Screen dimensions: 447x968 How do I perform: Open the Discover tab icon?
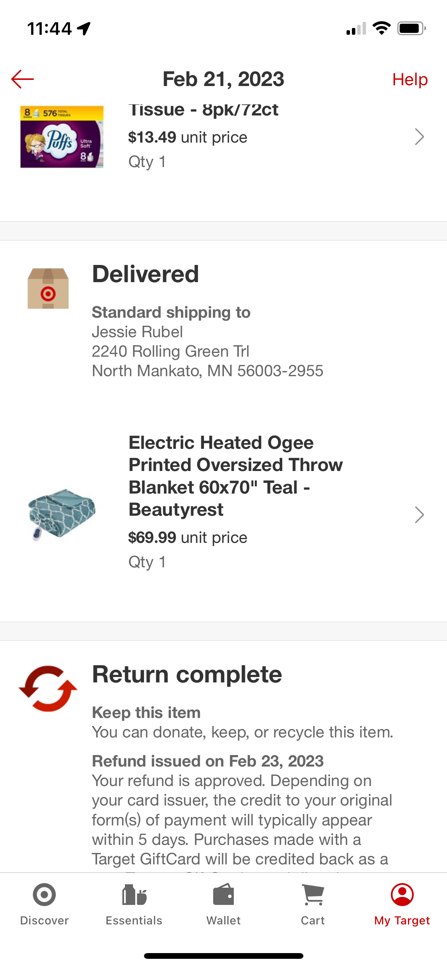tap(44, 895)
